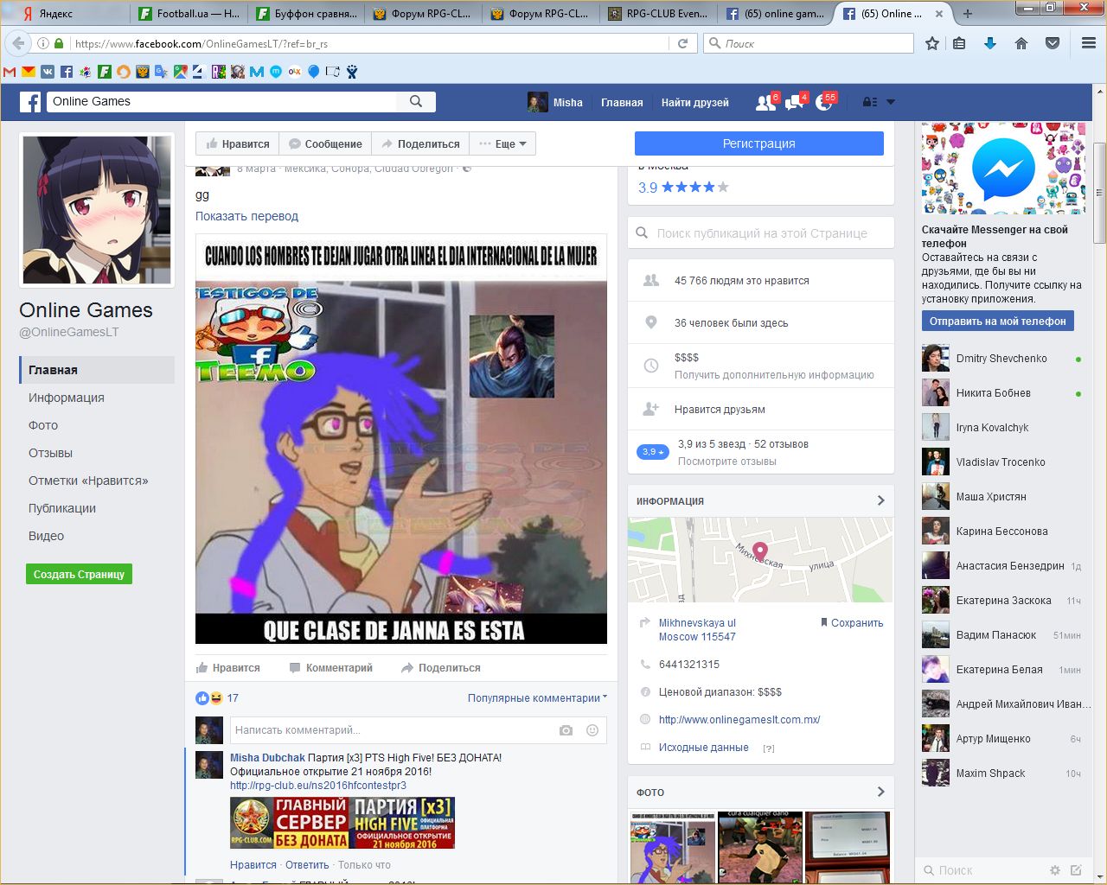This screenshot has width=1107, height=885.
Task: Open a new browser tab with plus button
Action: (967, 14)
